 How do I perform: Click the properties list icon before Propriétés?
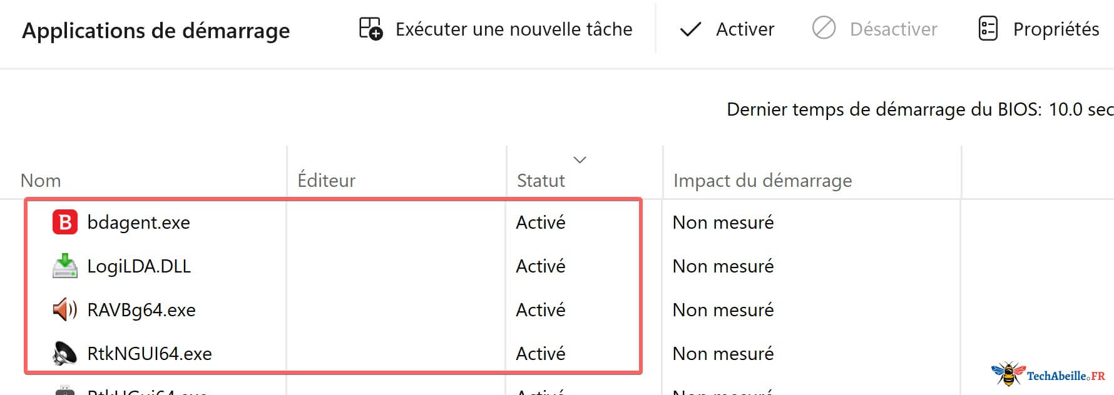pos(987,29)
